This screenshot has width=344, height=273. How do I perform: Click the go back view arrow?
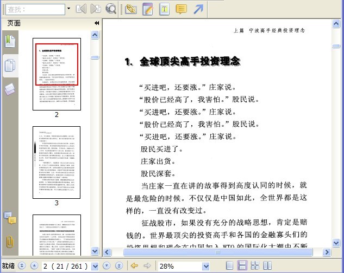(x=134, y=266)
